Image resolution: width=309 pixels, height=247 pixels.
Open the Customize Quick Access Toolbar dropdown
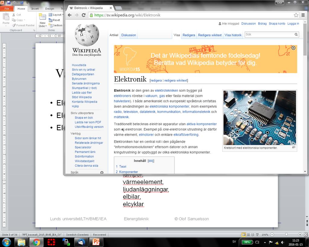click(27, 3)
